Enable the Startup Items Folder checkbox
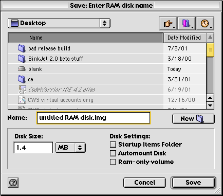Screen dimensions: 223x196 pos(113,145)
